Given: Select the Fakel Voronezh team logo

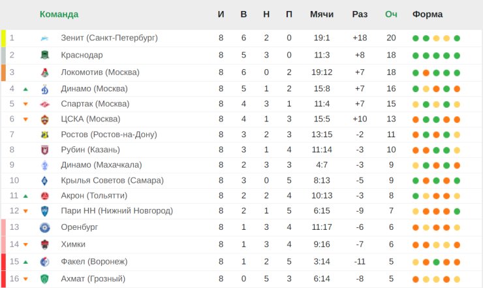Looking at the screenshot, I should click(x=44, y=262).
